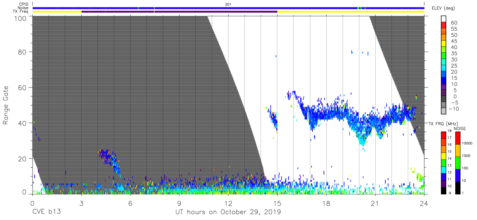477x220 pixels.
Task: Click the purple segment of the TX Freq strip
Action: pos(179,12)
